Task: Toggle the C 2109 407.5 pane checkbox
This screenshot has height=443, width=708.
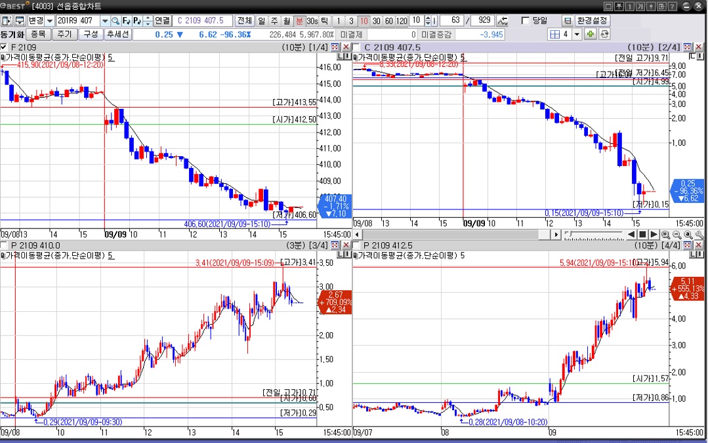Action: tap(356, 47)
